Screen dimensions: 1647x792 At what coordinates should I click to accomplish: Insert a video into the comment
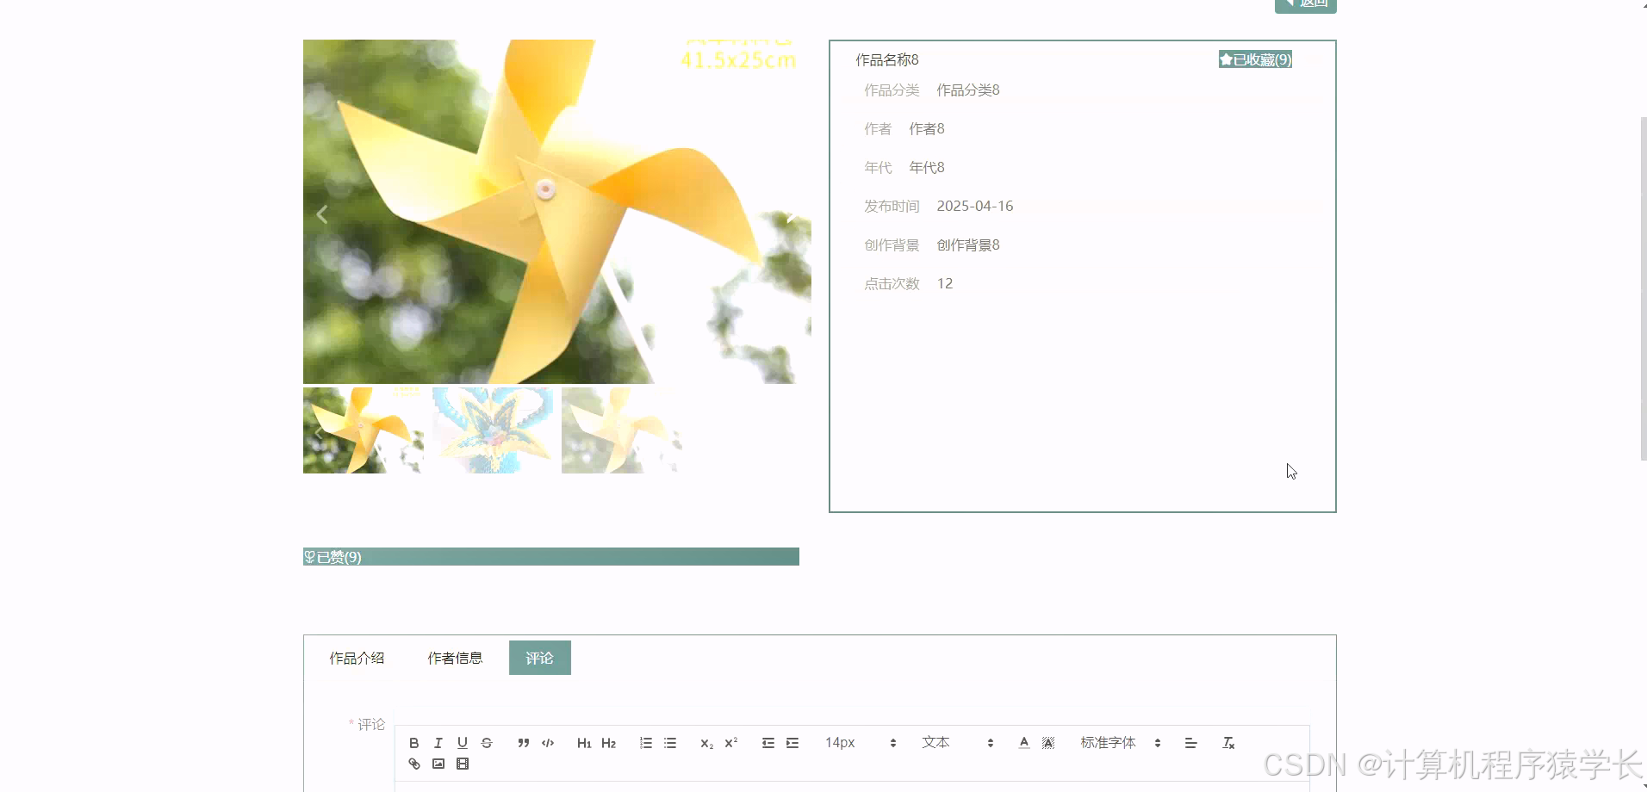click(463, 764)
